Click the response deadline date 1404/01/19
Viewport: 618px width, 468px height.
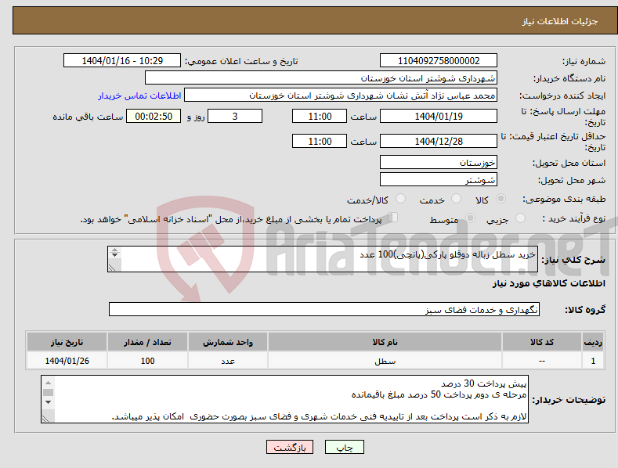[x=439, y=116]
